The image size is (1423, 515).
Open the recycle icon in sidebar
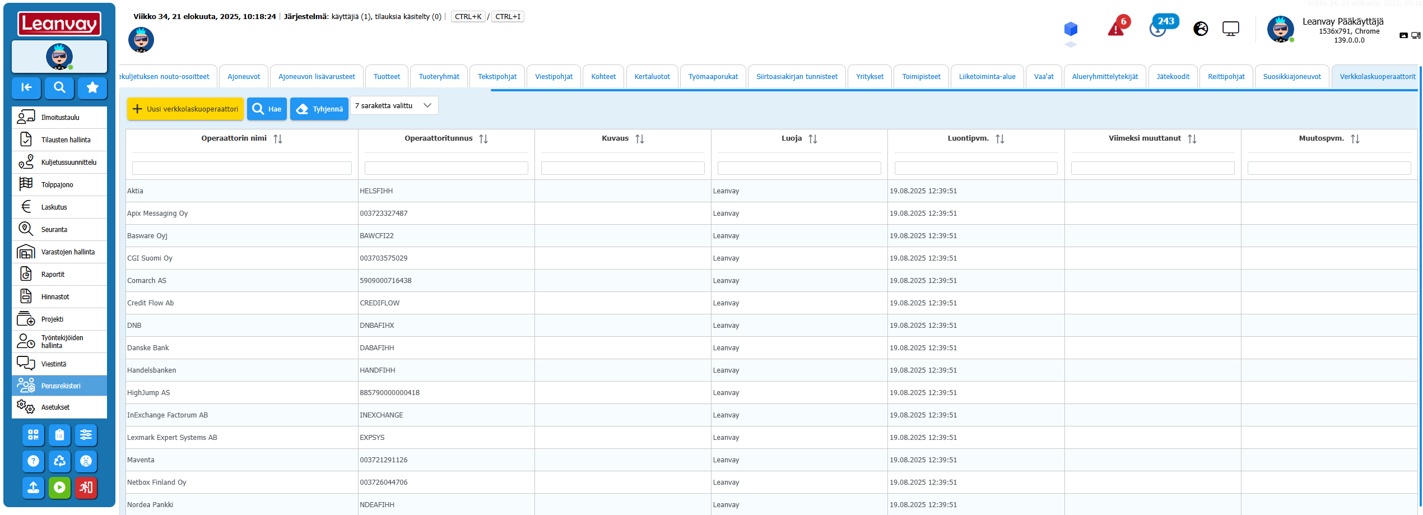coord(59,461)
